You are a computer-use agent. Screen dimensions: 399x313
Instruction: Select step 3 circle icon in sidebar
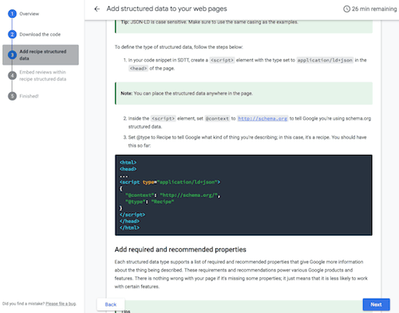(12, 55)
